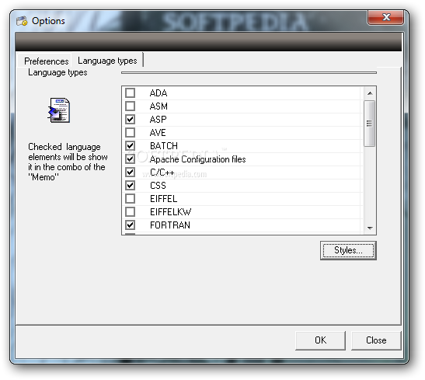This screenshot has width=425, height=380.
Task: Disable the CSS language checkbox
Action: click(x=130, y=186)
